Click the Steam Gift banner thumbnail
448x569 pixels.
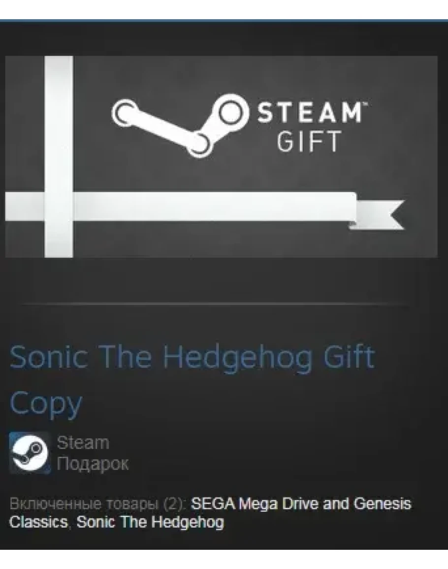(221, 156)
